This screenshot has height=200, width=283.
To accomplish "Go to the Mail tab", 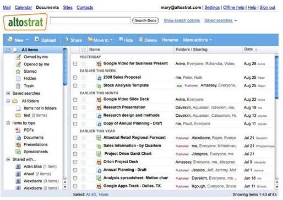I will click(7, 8).
